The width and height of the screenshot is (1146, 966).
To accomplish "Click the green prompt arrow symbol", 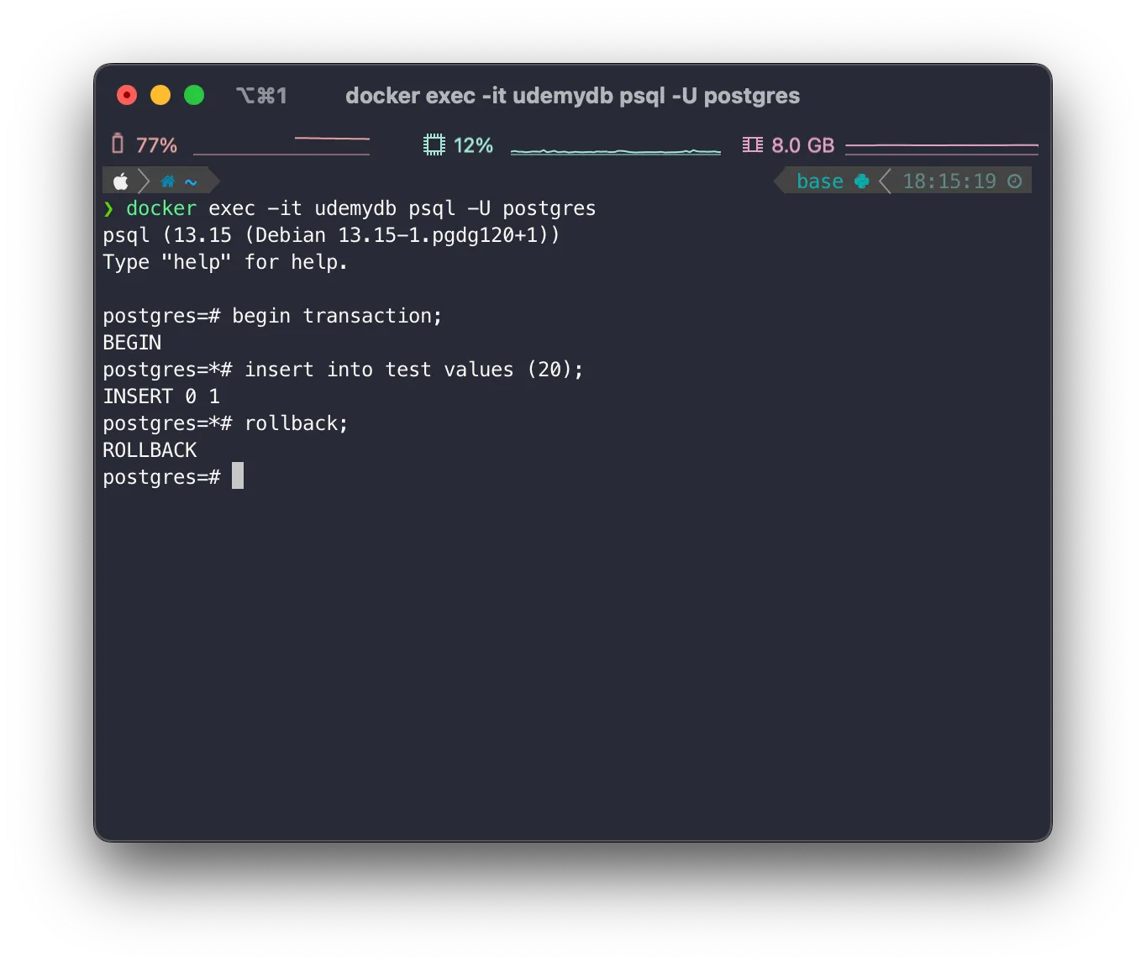I will point(108,208).
